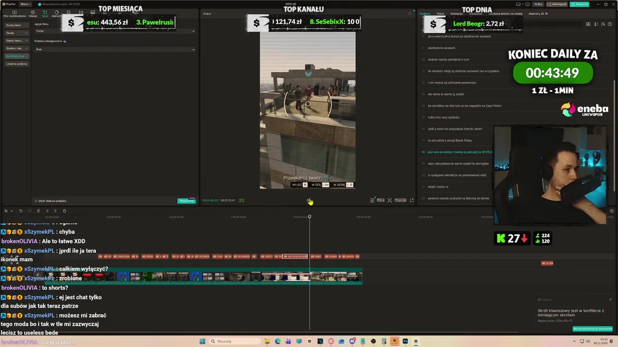The image size is (618, 347).
Task: Select caption 'ale mimo to warto ją zrobić'
Action: tap(446, 94)
